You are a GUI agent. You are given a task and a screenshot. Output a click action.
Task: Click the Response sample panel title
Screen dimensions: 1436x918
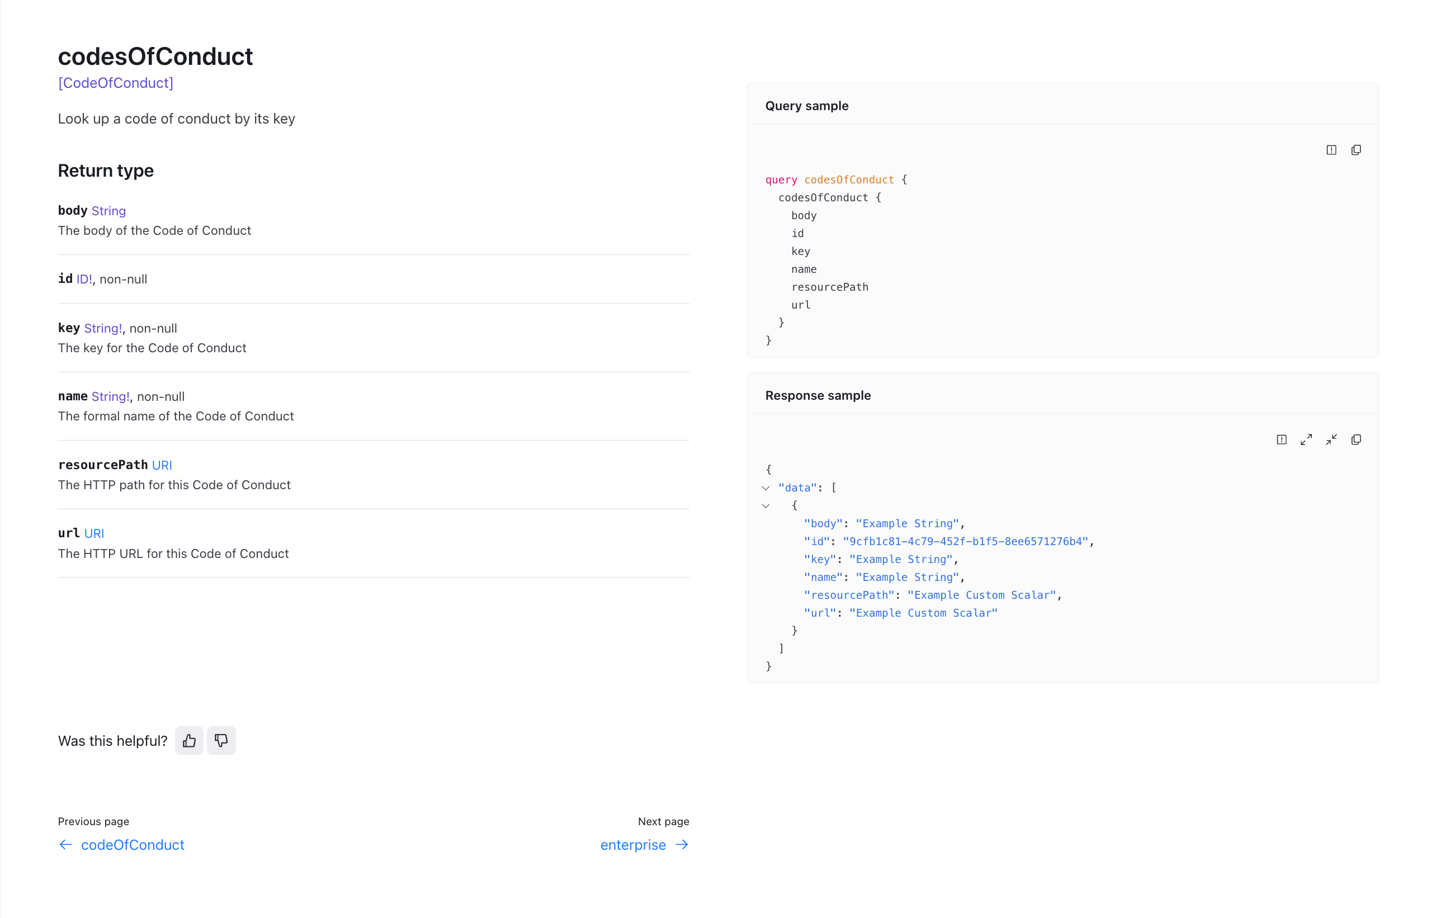pyautogui.click(x=818, y=396)
